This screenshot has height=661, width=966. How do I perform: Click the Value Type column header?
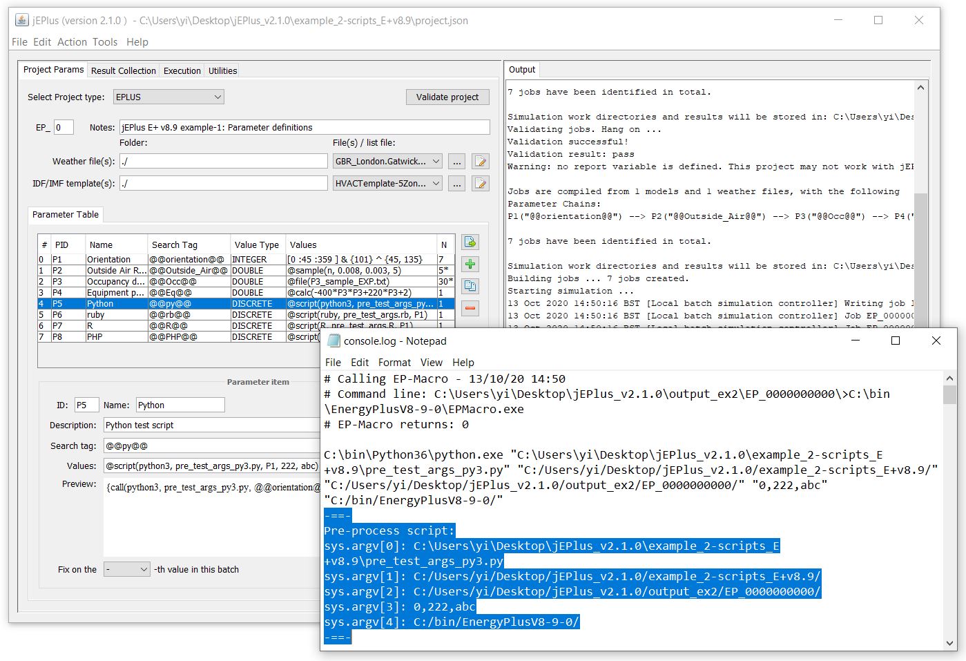tap(258, 245)
